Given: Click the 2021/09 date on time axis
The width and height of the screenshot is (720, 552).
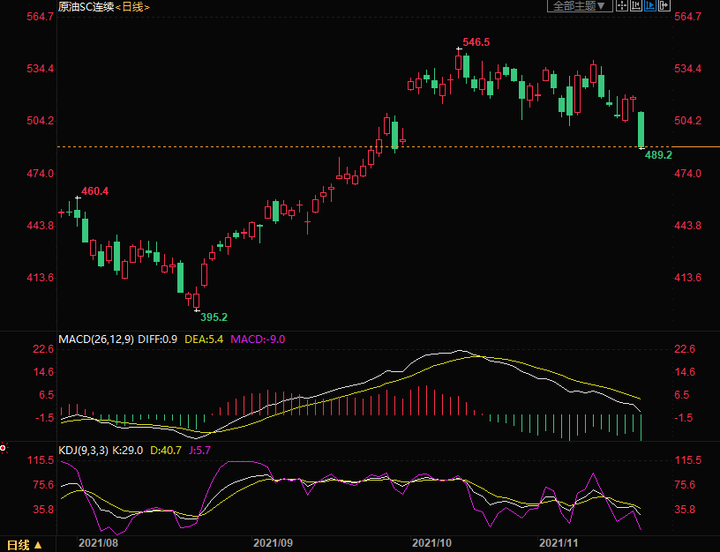Looking at the screenshot, I should pos(272,544).
